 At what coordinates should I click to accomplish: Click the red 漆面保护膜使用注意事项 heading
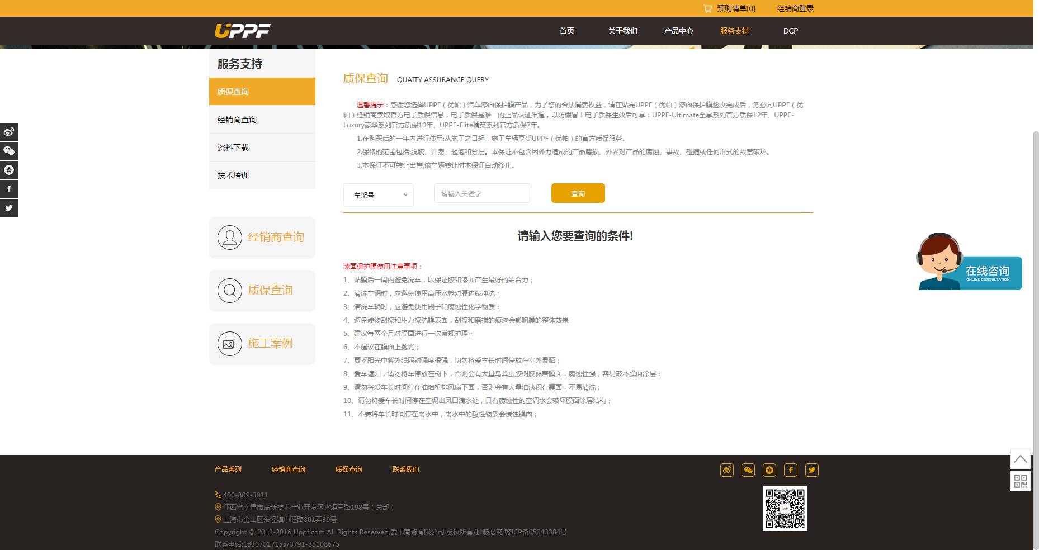click(384, 266)
